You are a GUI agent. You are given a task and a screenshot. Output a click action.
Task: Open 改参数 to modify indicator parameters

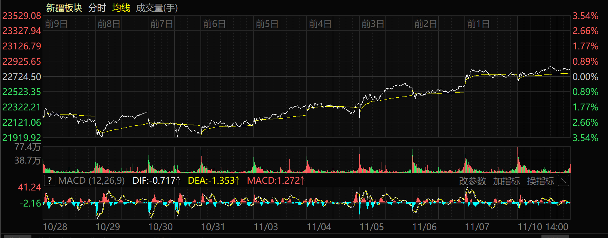[472, 181]
